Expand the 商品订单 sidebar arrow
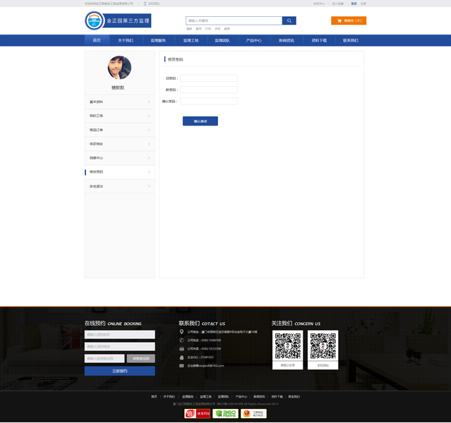The height and width of the screenshot is (423, 451). pyautogui.click(x=149, y=130)
